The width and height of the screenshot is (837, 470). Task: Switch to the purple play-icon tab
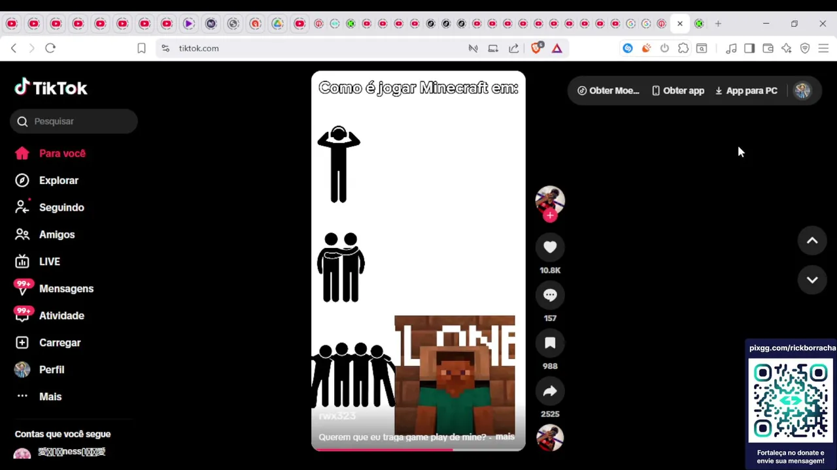coord(188,24)
